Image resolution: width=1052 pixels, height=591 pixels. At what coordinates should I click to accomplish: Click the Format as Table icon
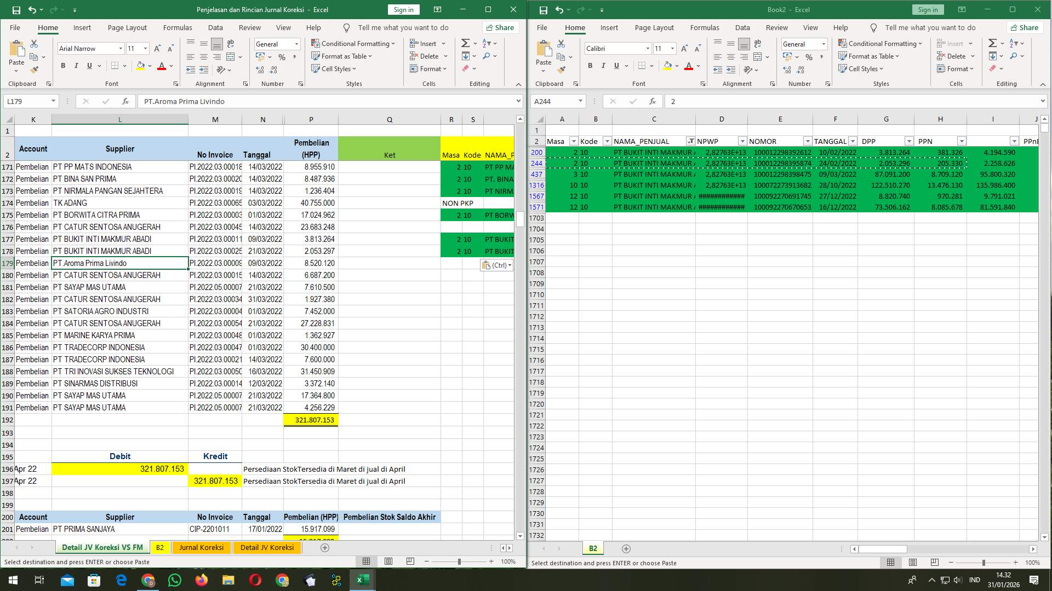click(317, 56)
